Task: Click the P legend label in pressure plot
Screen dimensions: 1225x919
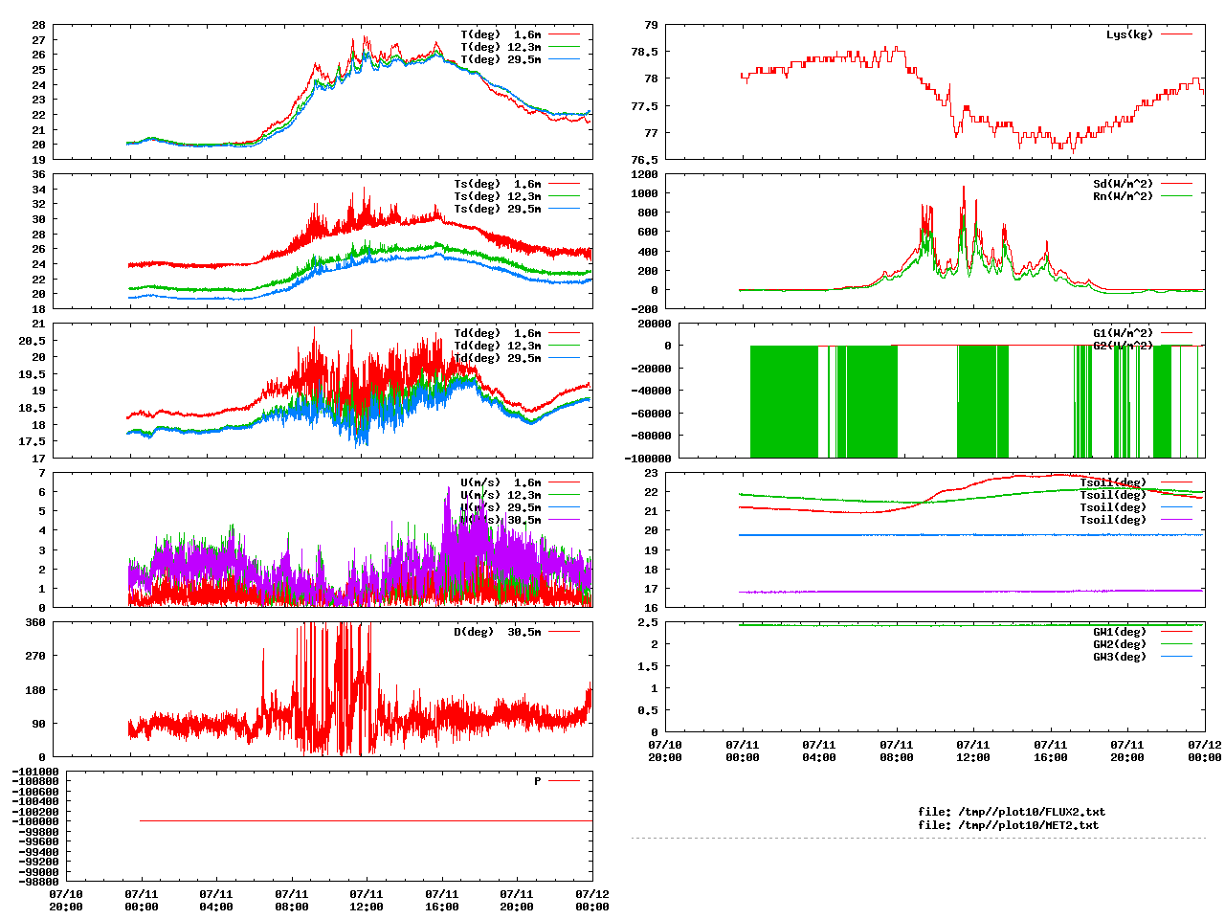Action: [x=538, y=781]
